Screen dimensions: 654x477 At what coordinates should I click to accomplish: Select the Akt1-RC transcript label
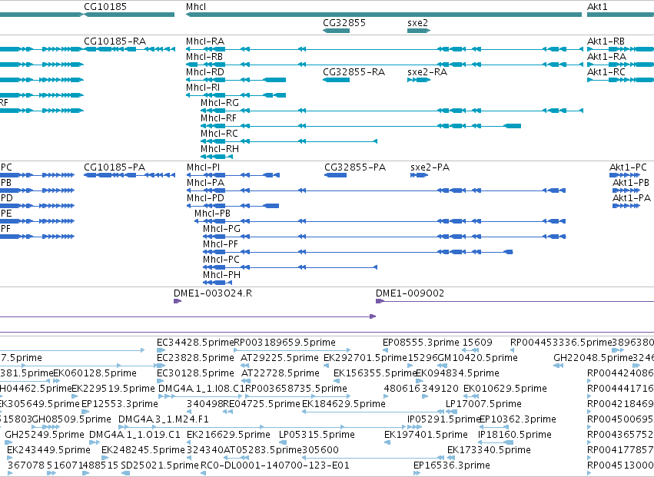[606, 72]
